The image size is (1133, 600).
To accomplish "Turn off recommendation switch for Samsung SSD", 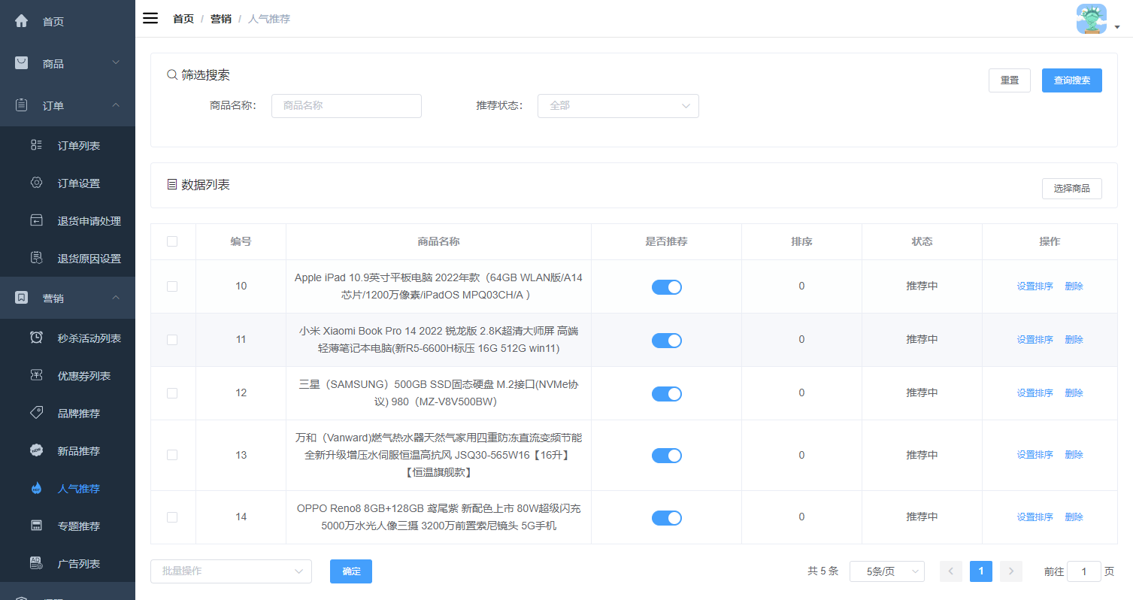I will tap(667, 393).
